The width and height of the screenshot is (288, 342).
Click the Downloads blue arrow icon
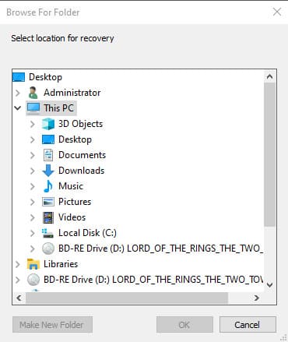click(48, 171)
